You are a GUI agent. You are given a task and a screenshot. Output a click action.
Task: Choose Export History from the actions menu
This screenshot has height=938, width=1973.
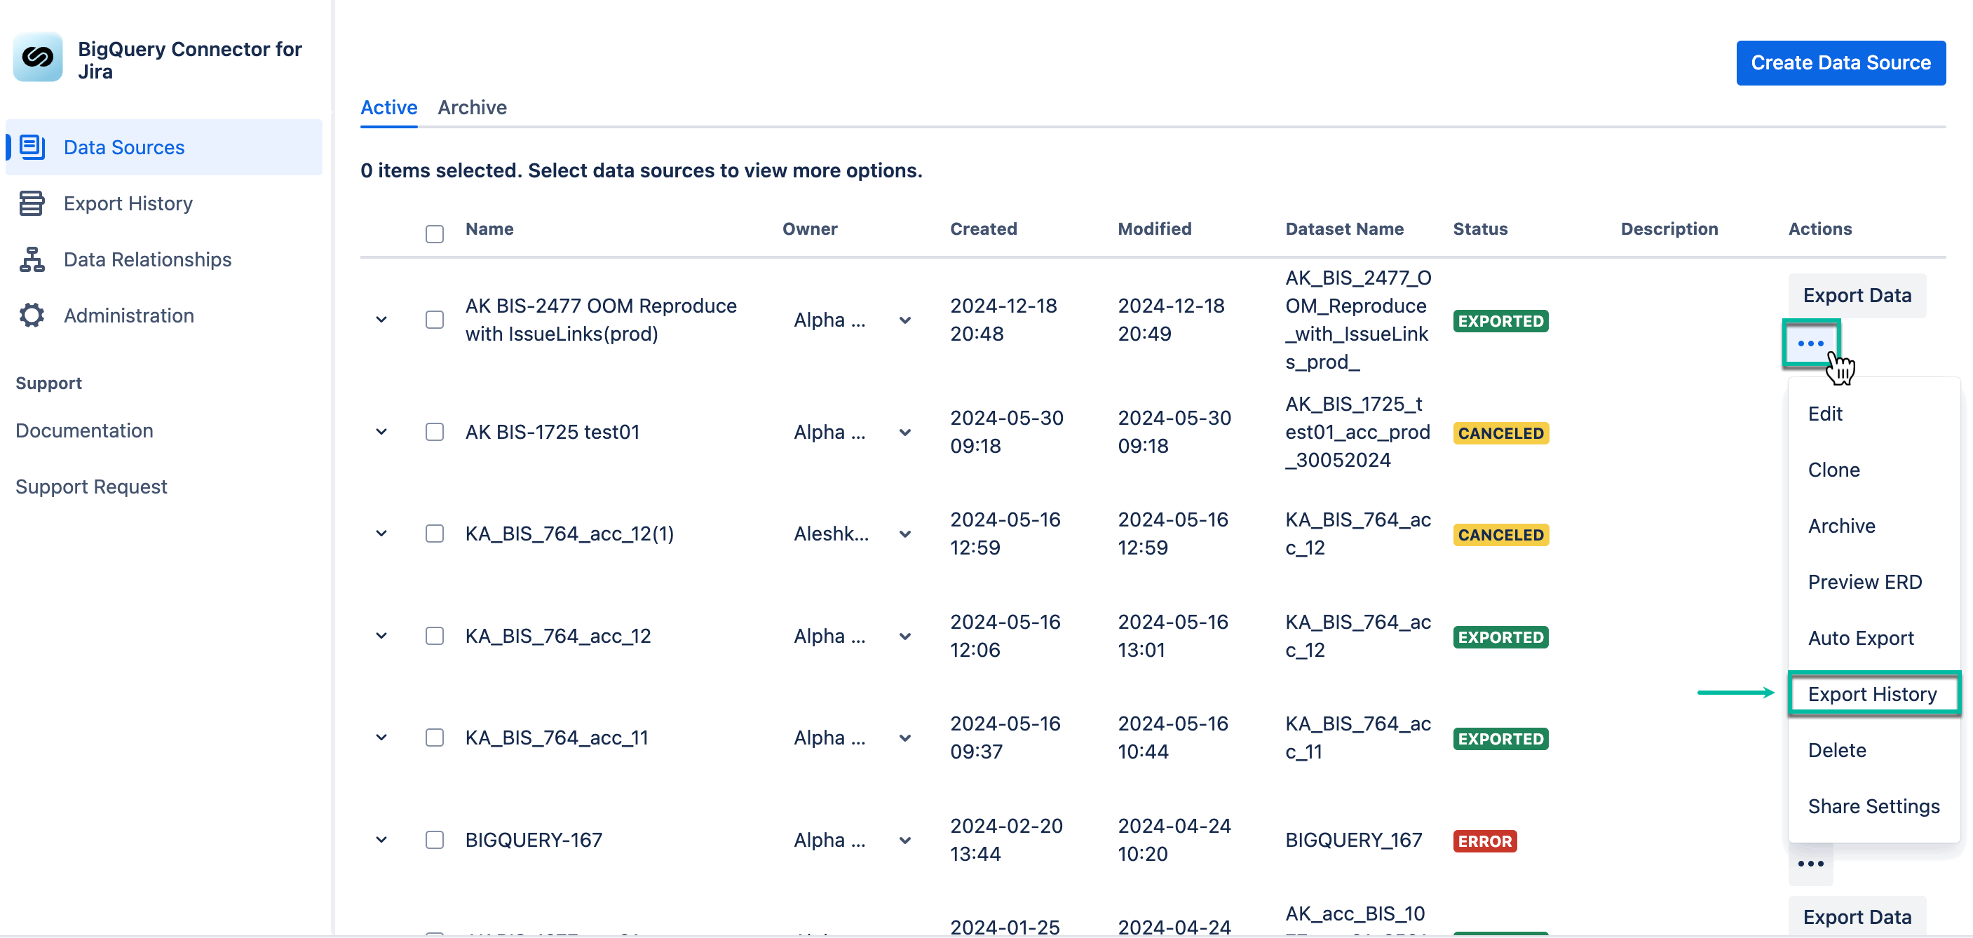click(1873, 694)
